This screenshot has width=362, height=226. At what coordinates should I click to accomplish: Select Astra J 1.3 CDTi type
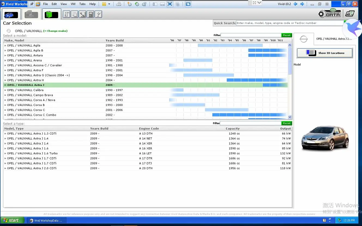pyautogui.click(x=147, y=134)
